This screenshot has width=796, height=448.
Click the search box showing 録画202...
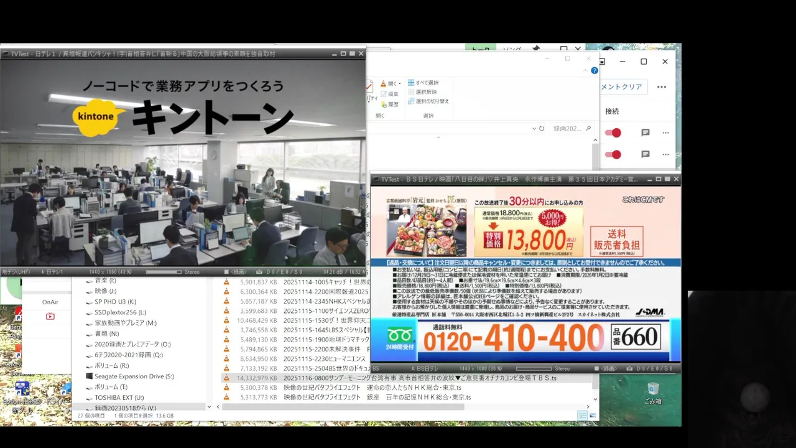point(573,128)
